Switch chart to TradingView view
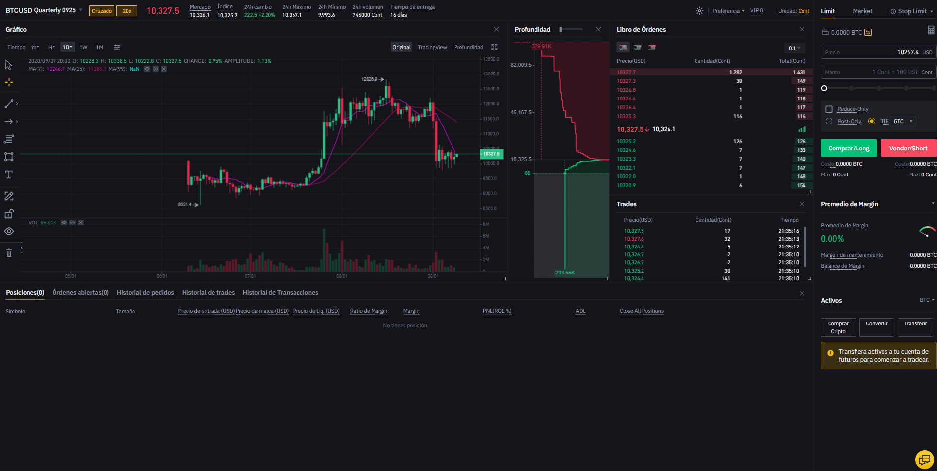 point(432,47)
